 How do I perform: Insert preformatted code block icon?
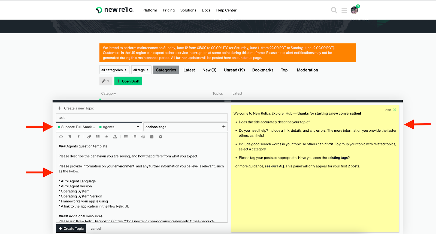[x=107, y=137]
